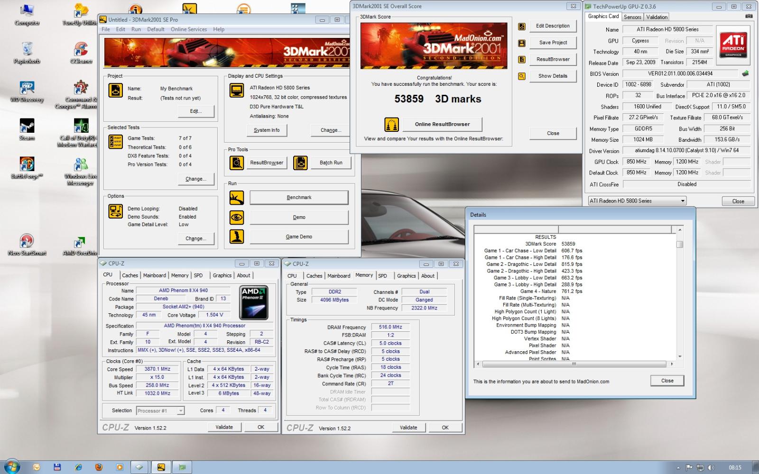Open the File menu in 3DMark2001
Screen dimensions: 759x474
coord(106,29)
